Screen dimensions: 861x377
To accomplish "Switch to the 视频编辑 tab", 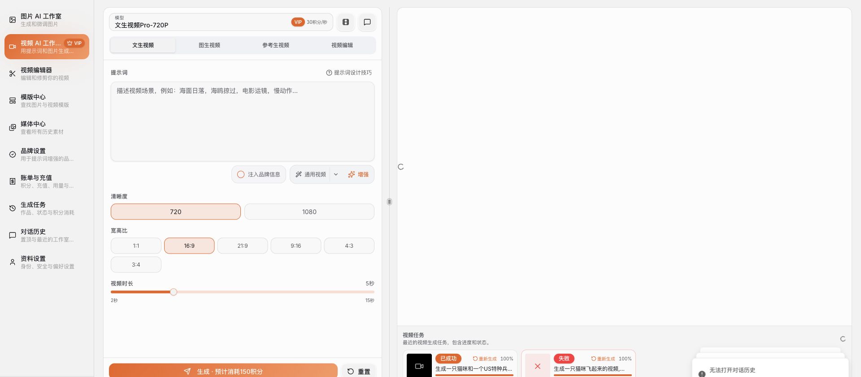I will (342, 45).
